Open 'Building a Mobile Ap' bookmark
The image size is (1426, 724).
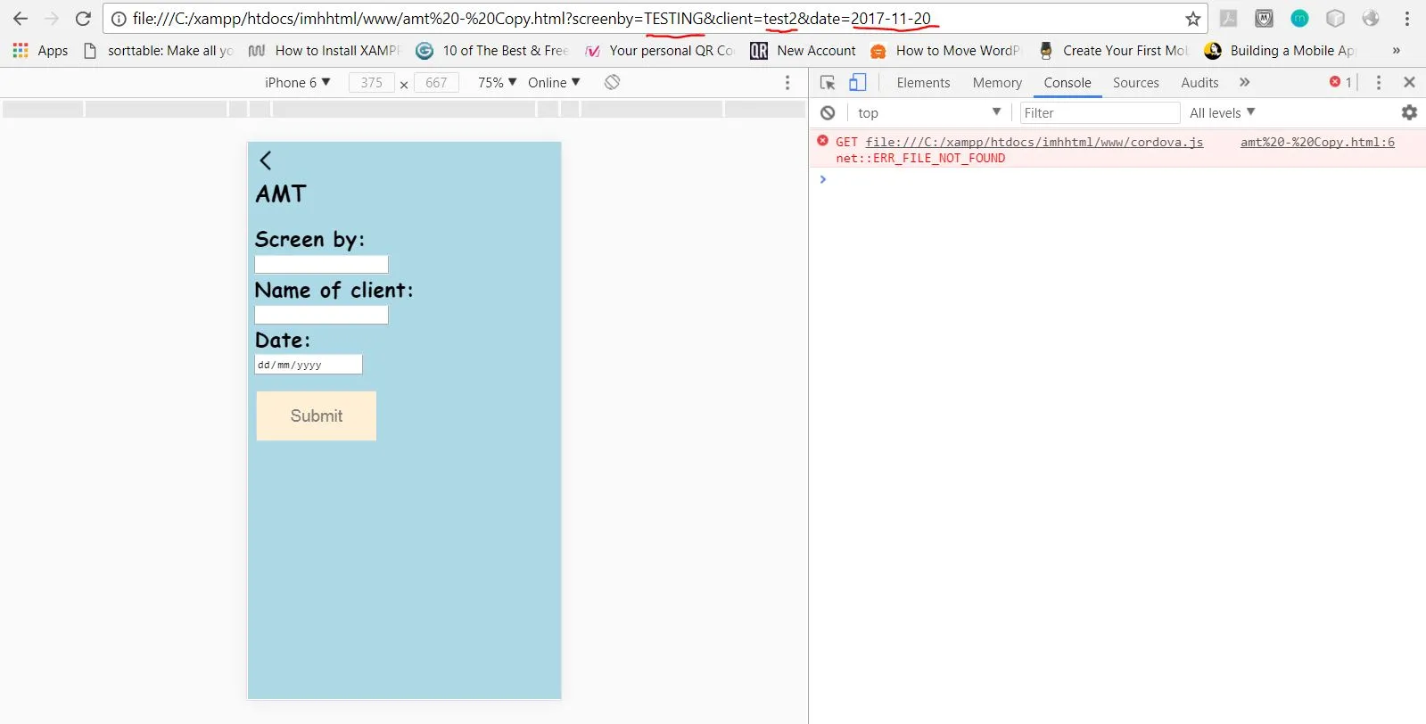point(1280,51)
